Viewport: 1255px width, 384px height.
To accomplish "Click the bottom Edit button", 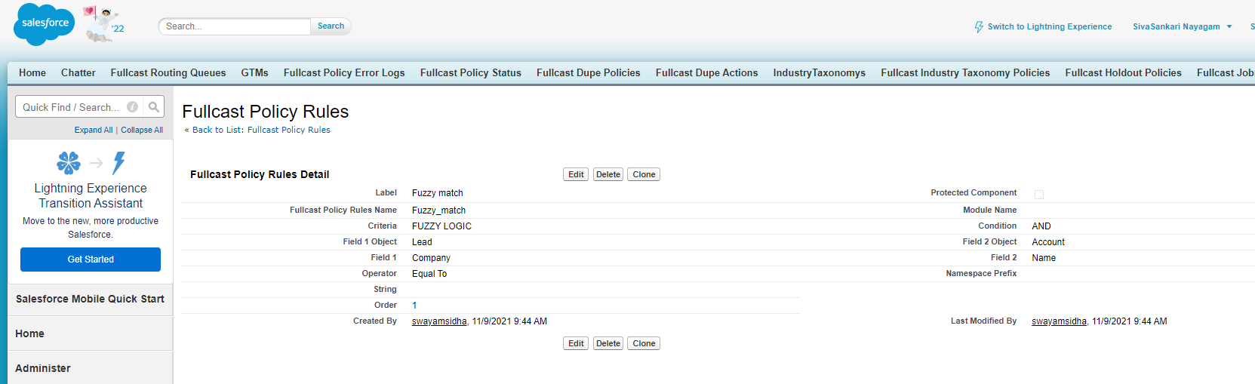I will click(576, 343).
